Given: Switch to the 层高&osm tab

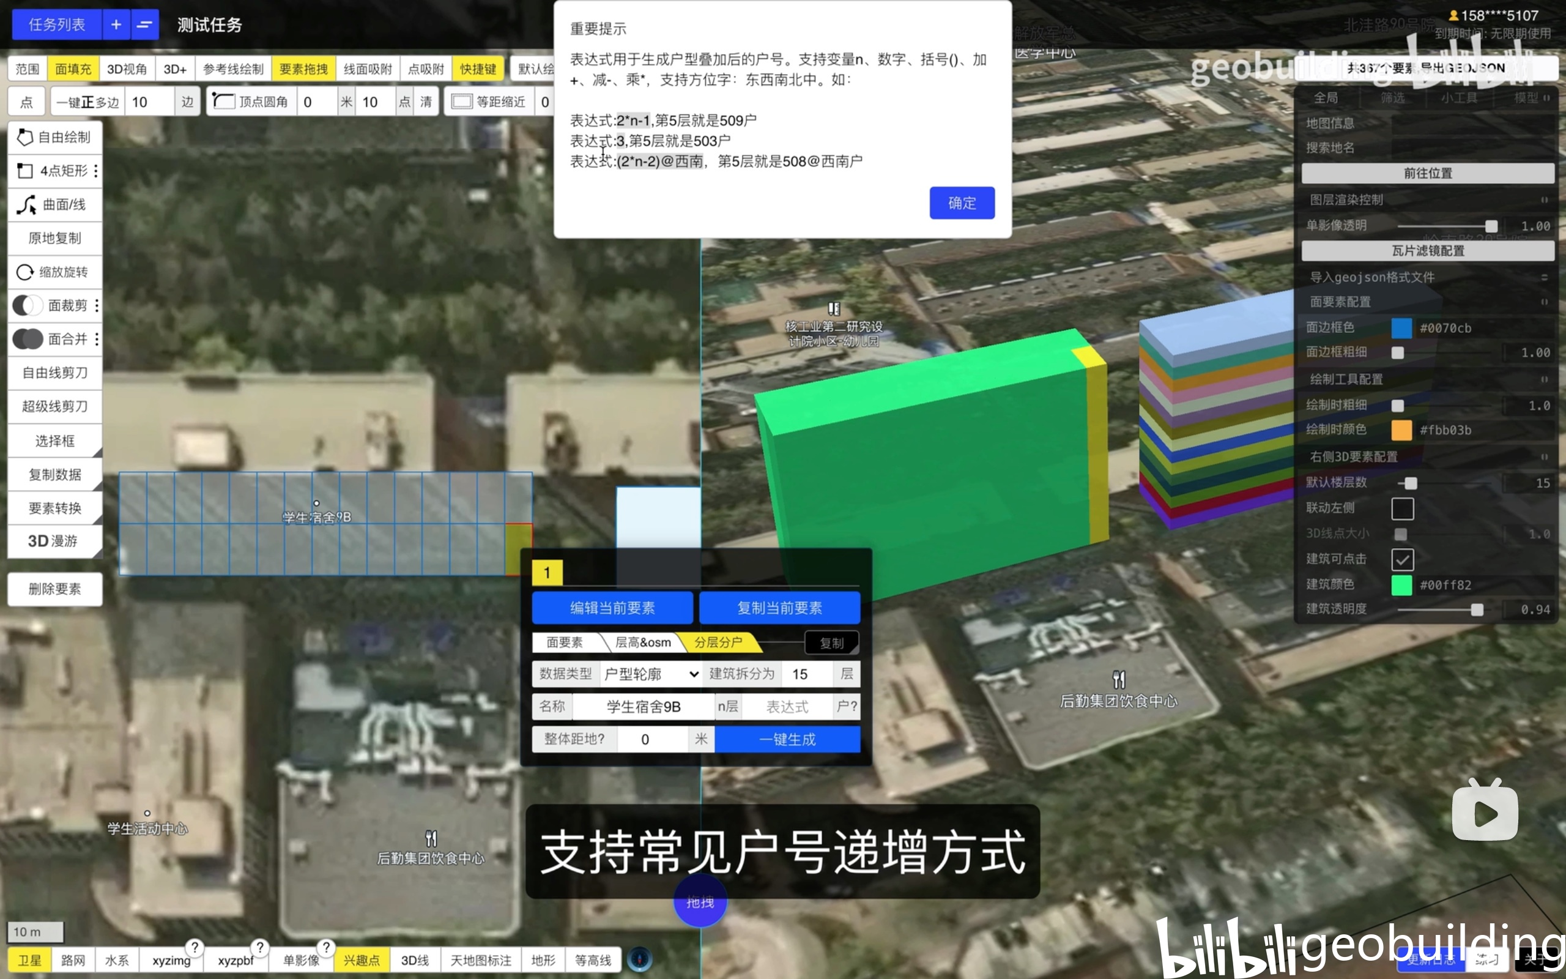Looking at the screenshot, I should (642, 642).
